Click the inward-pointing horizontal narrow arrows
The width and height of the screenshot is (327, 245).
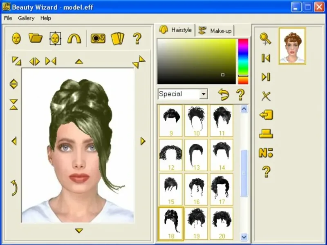click(51, 61)
